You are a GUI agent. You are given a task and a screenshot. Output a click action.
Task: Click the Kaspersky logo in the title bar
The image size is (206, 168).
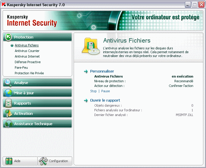click(4, 4)
